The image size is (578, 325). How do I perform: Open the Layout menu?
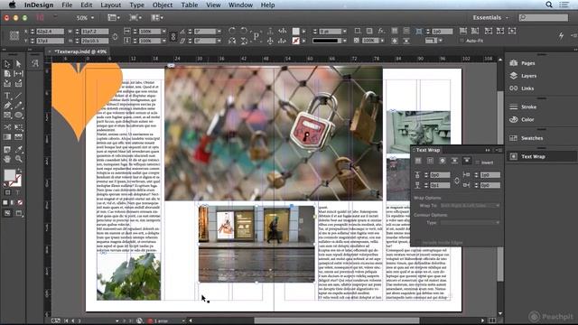tap(110, 5)
